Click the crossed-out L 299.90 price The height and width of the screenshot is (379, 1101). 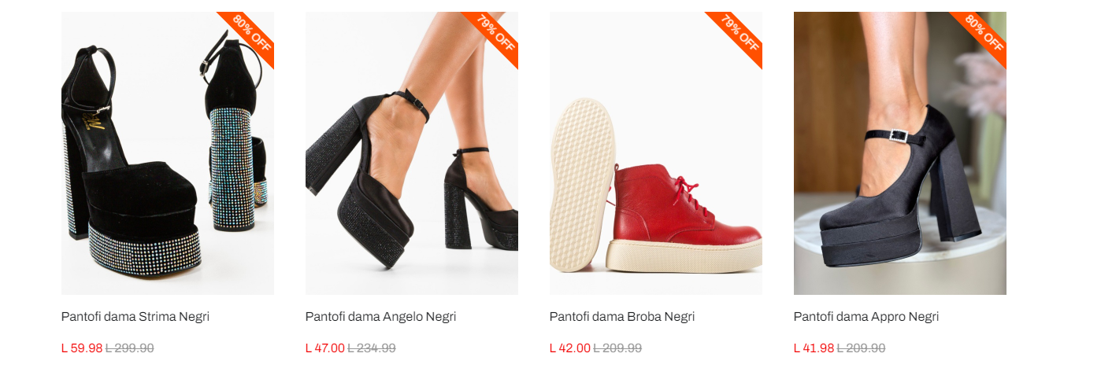(x=130, y=348)
